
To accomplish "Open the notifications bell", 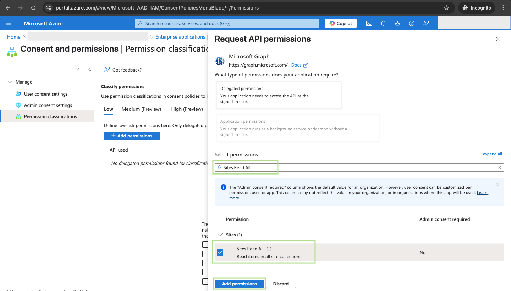I will coord(383,23).
